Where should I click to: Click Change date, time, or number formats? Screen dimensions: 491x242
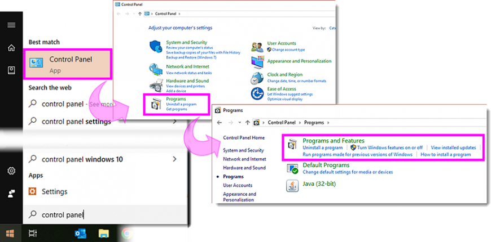click(296, 81)
